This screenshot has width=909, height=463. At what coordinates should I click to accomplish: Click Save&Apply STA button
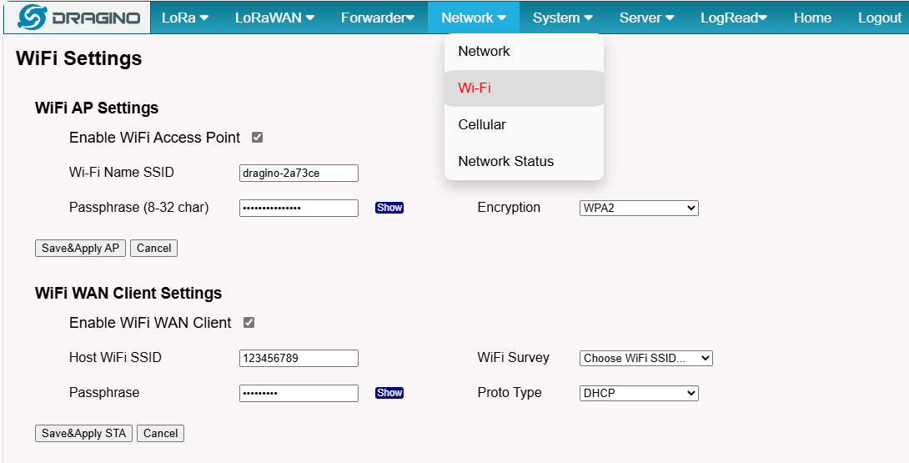point(83,434)
